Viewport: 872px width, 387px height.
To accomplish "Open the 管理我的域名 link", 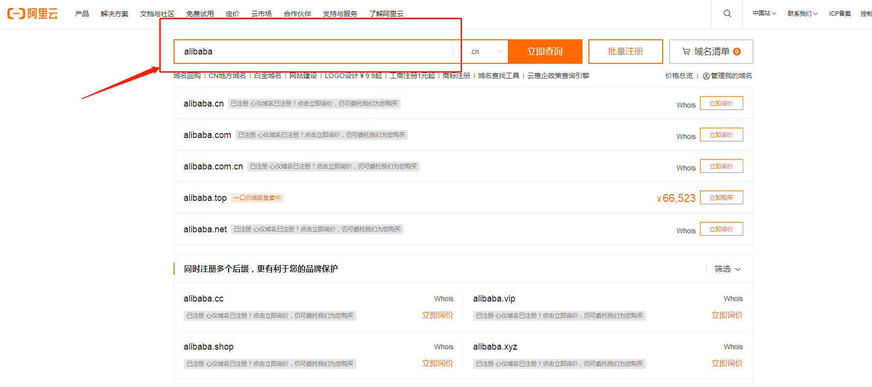I will point(731,76).
